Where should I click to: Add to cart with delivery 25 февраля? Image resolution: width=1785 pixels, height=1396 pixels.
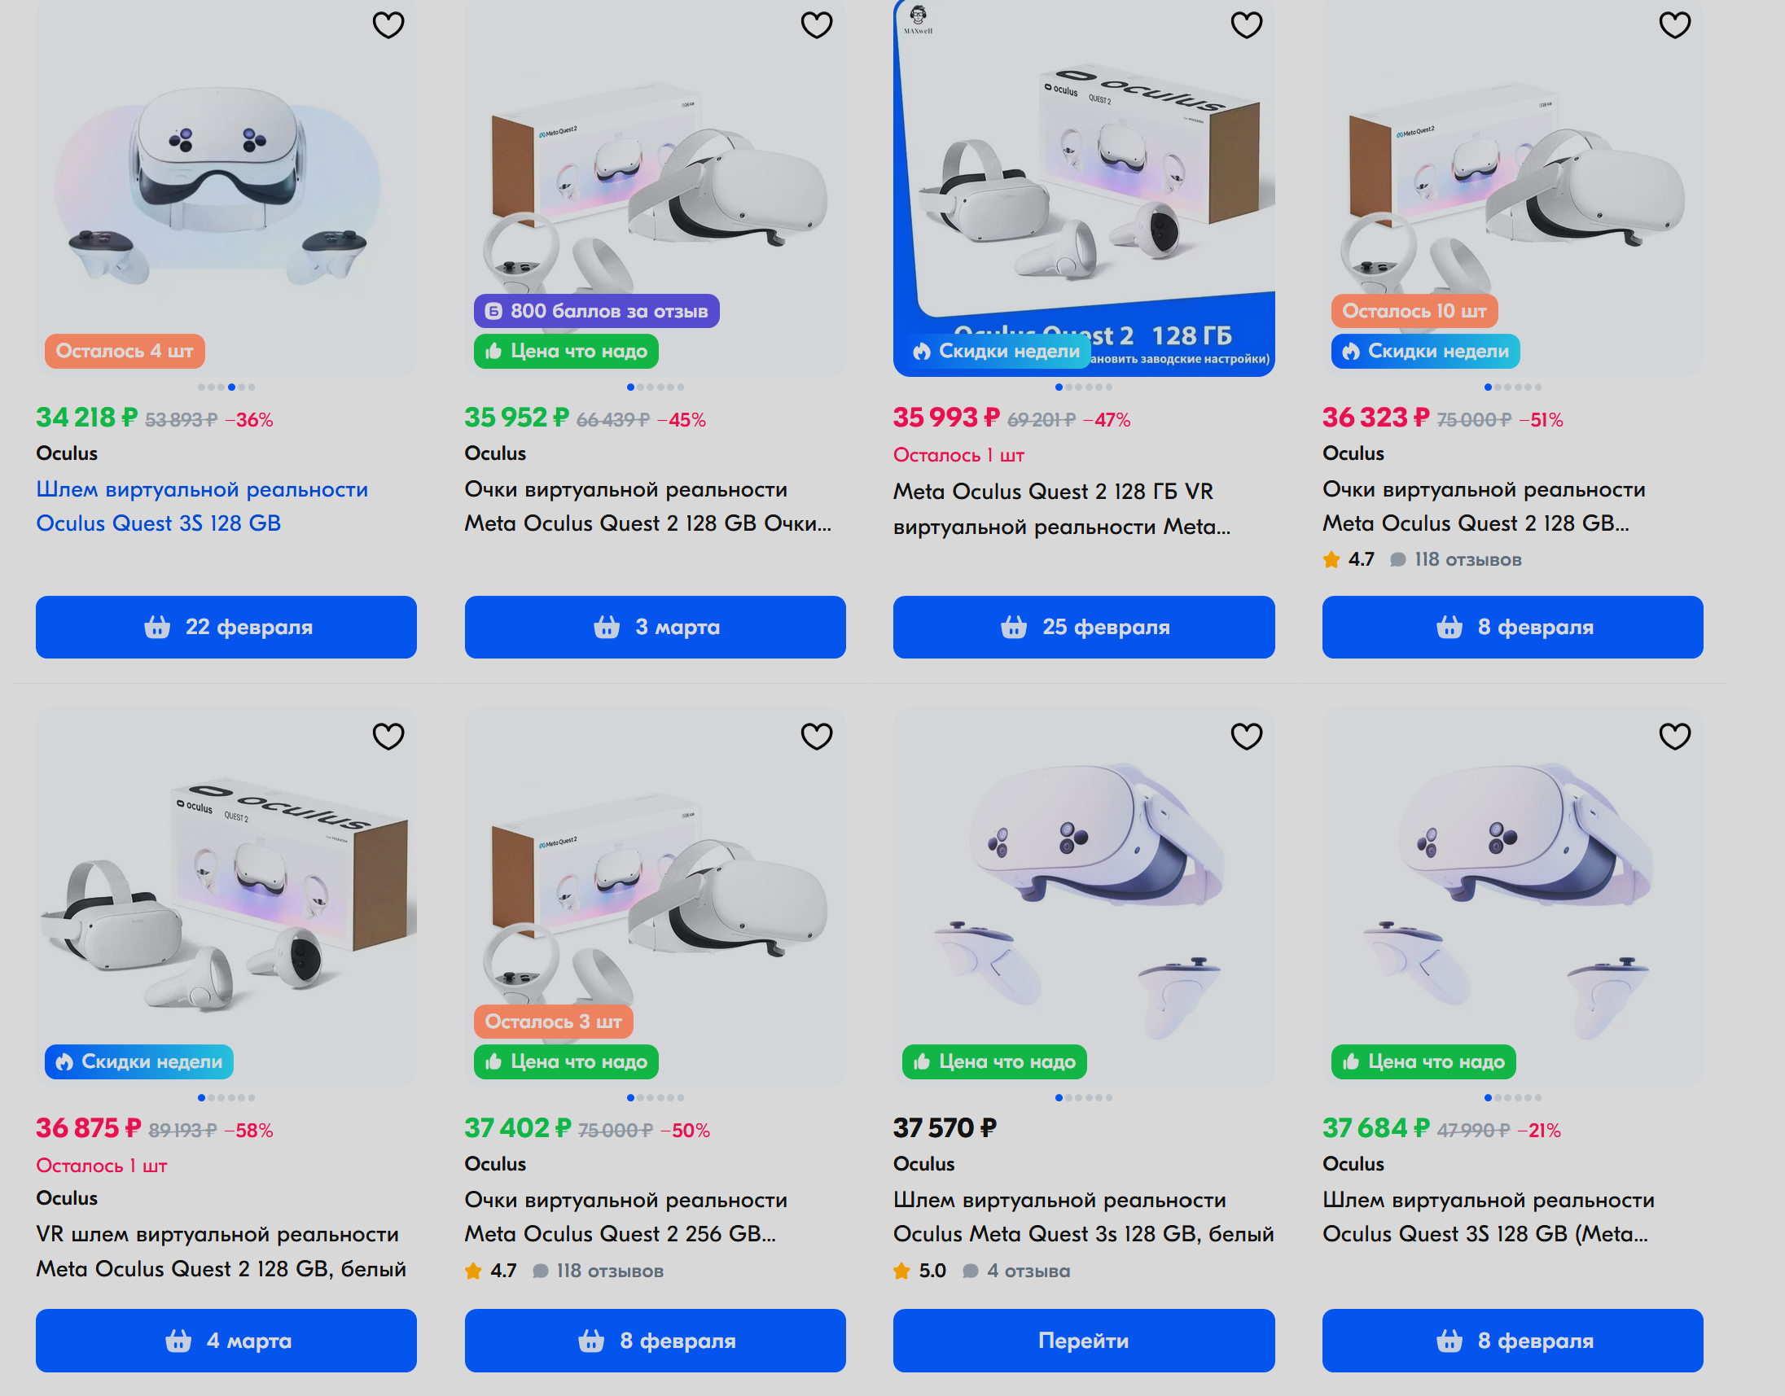1083,627
